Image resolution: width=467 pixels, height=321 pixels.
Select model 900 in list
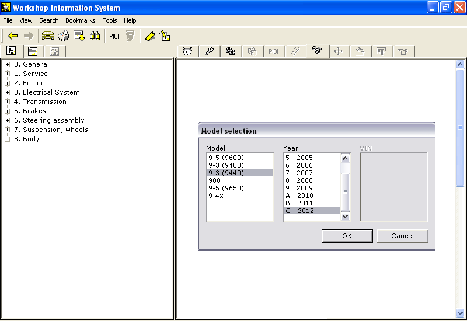pyautogui.click(x=240, y=180)
